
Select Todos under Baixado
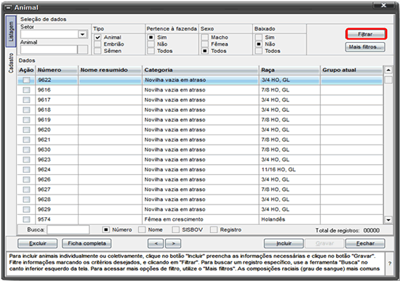click(259, 51)
